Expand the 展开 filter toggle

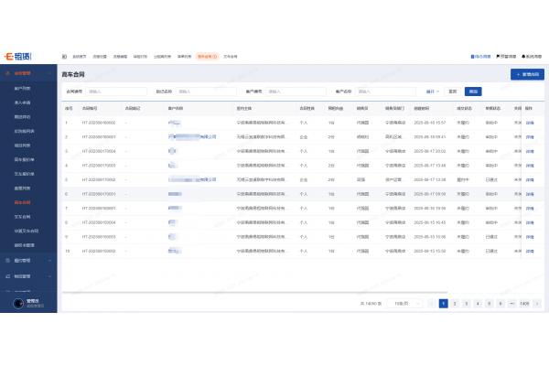point(432,91)
